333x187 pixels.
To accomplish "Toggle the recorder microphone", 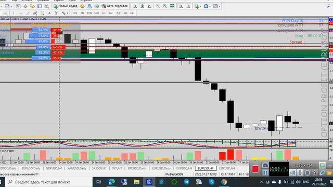I will click(300, 173).
